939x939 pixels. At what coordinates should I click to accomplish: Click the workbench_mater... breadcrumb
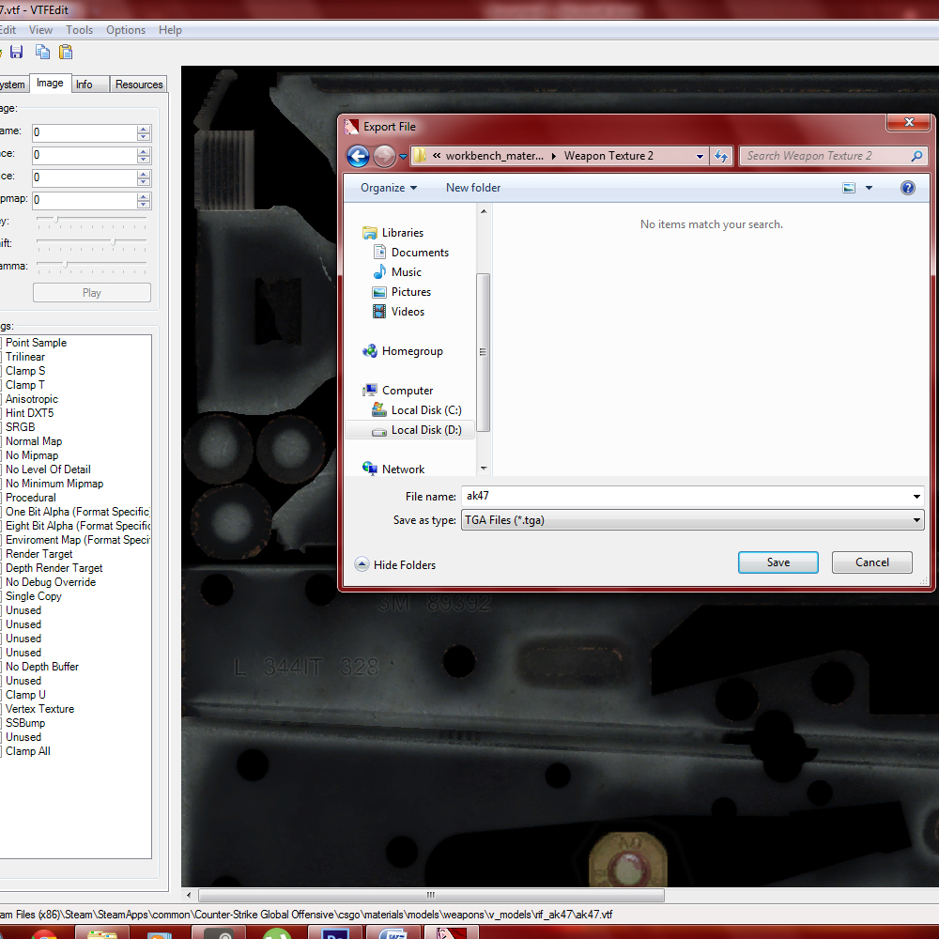click(x=495, y=156)
